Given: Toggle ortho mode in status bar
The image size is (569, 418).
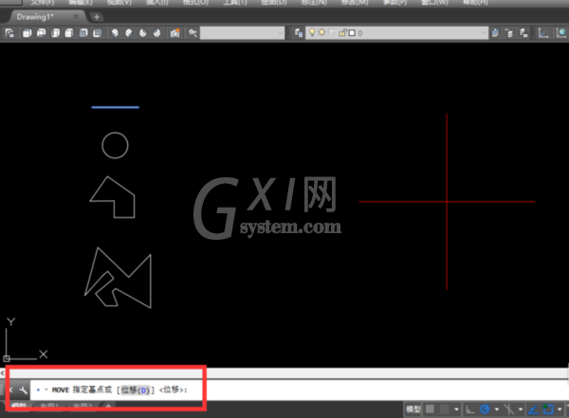Looking at the screenshot, I should [x=470, y=409].
